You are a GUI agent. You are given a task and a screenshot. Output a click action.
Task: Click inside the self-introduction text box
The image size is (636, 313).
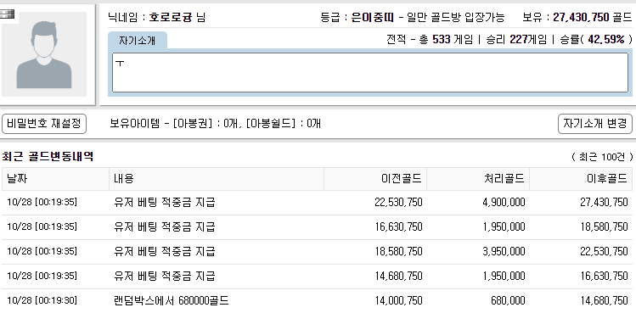[370, 73]
